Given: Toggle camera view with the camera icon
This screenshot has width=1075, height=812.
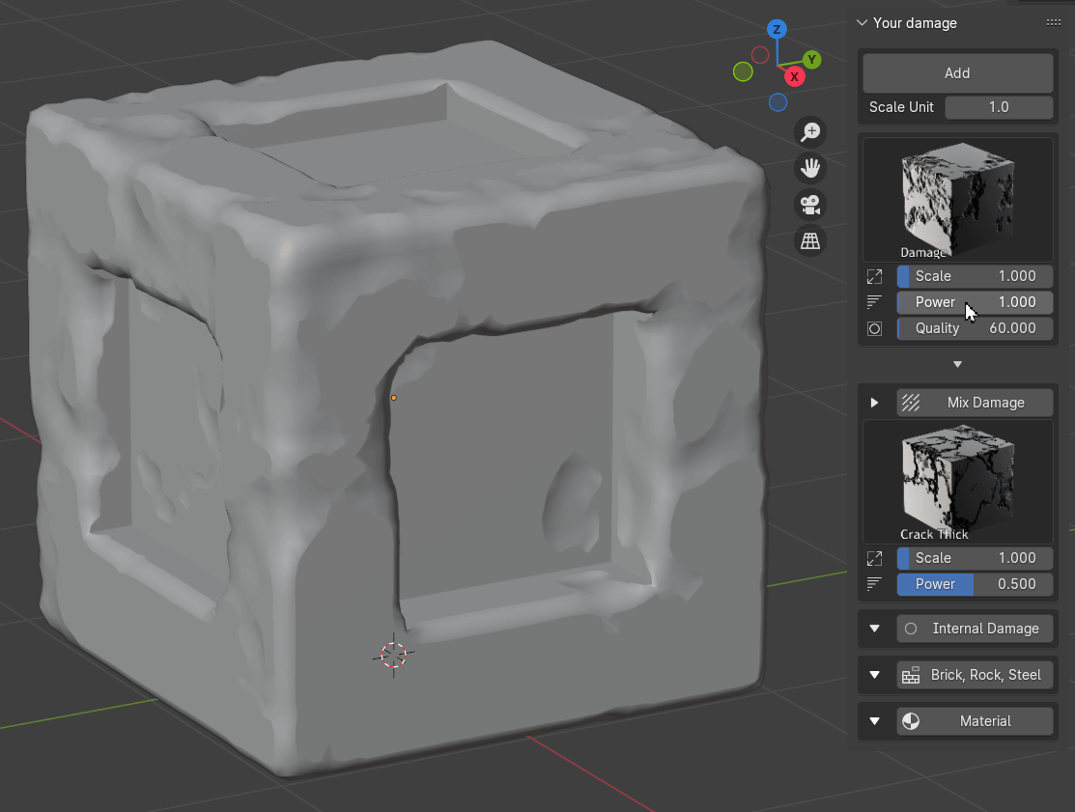Looking at the screenshot, I should tap(810, 205).
